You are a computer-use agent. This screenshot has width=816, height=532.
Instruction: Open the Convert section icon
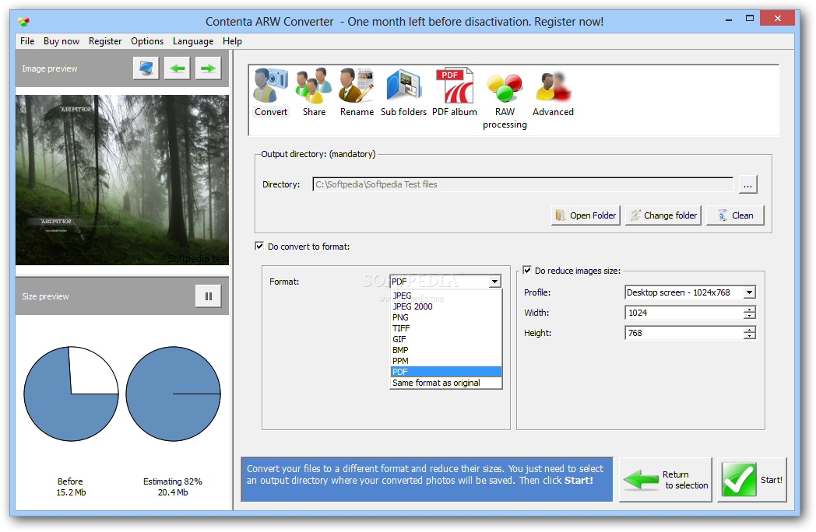tap(271, 93)
